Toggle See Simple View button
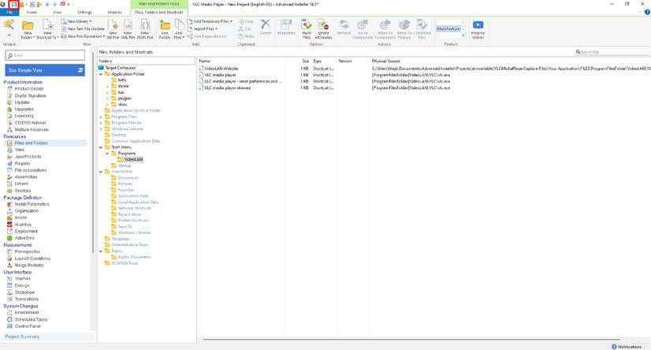The image size is (651, 350). coord(45,70)
